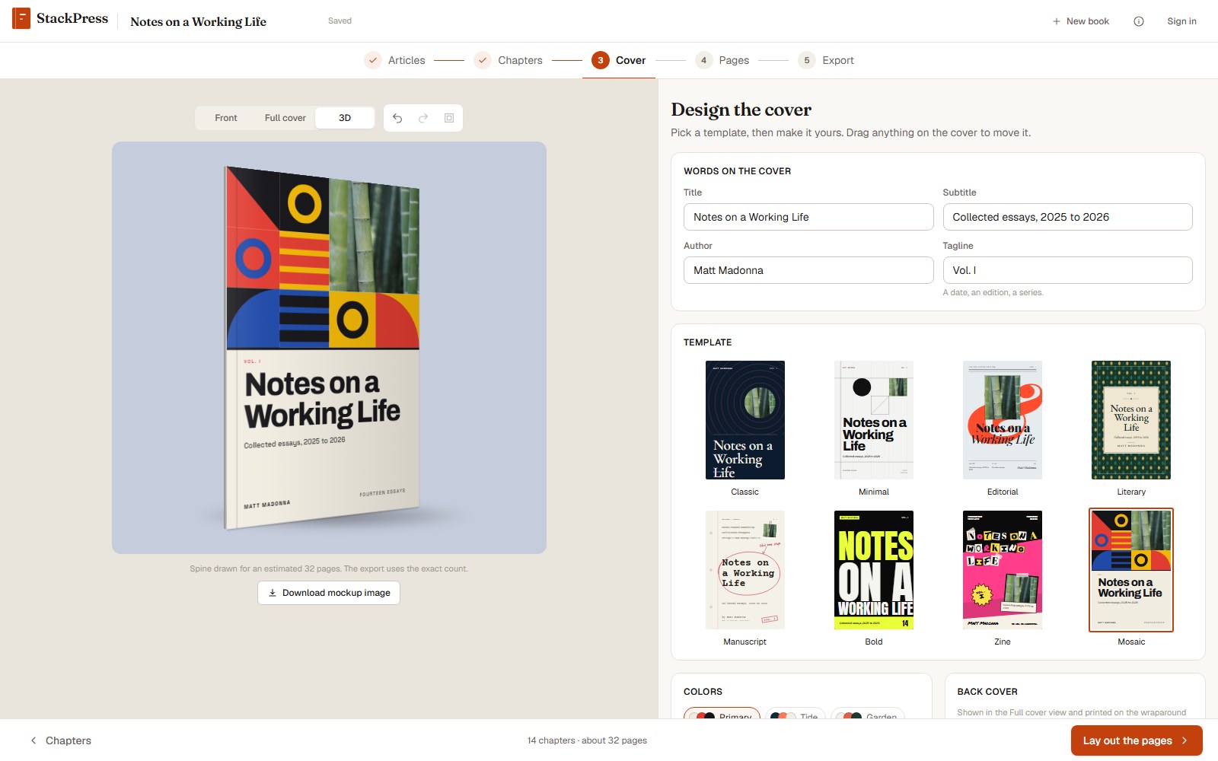Viewport: 1218px width, 761px height.
Task: Select the Primary color palette
Action: (722, 715)
